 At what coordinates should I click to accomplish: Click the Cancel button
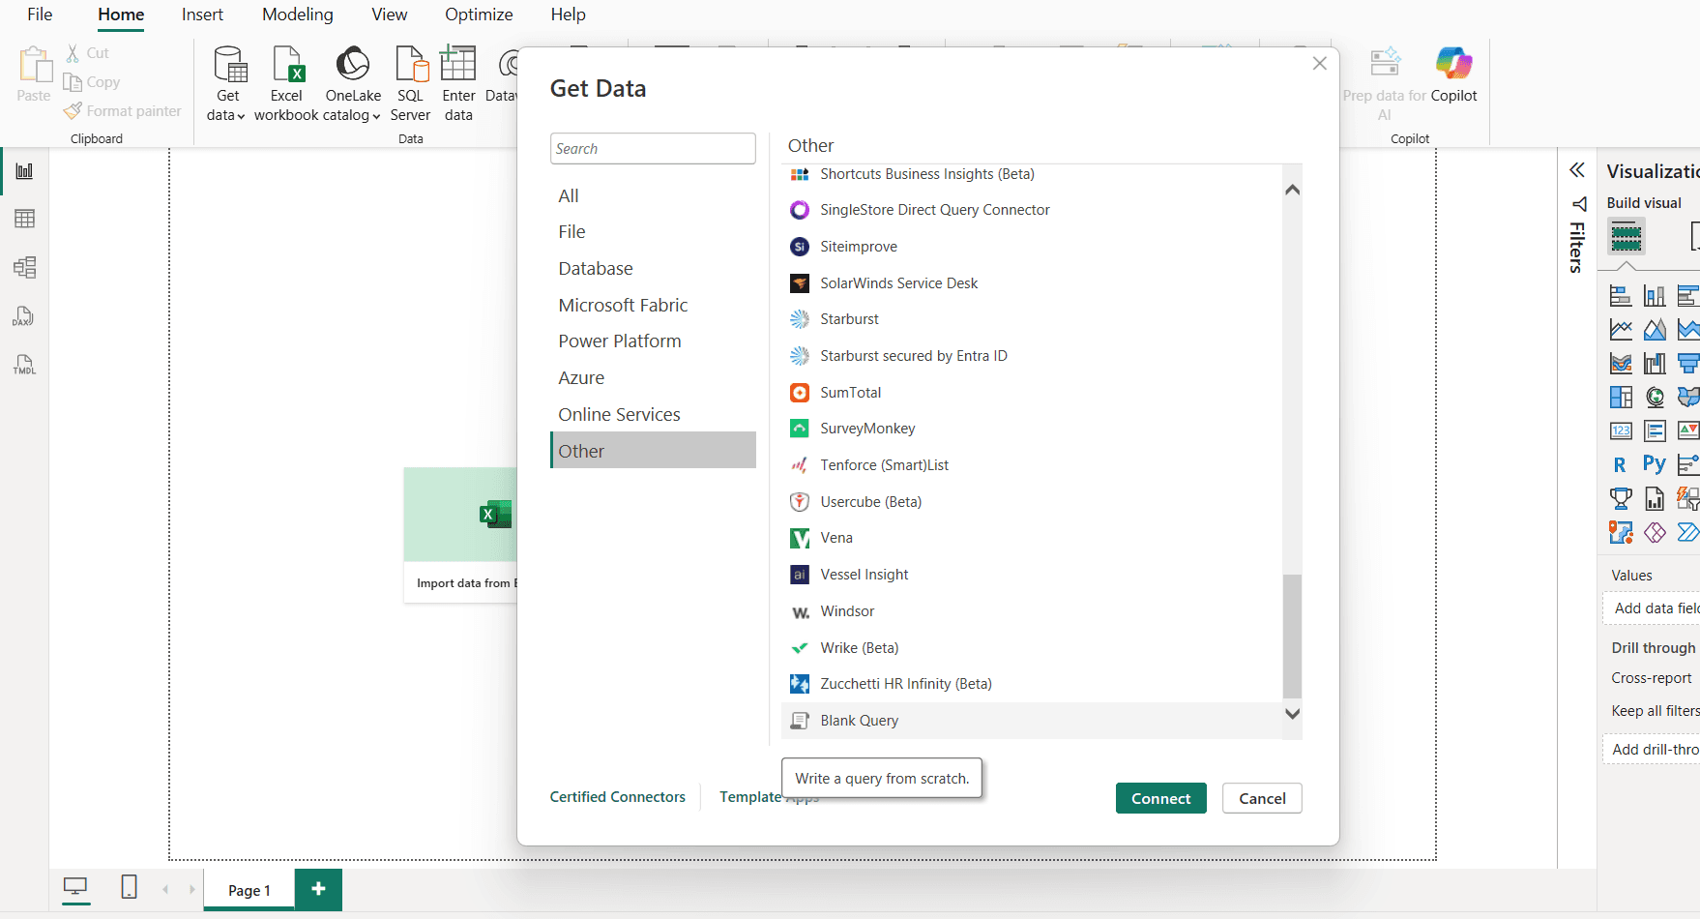click(x=1262, y=798)
